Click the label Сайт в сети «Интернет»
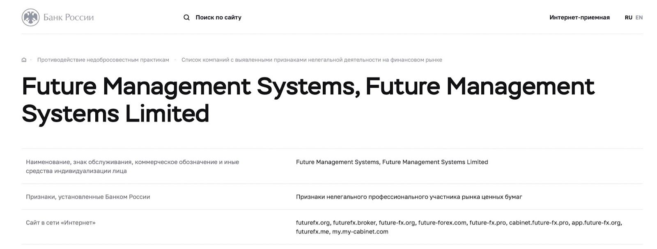The image size is (657, 249). (x=60, y=223)
